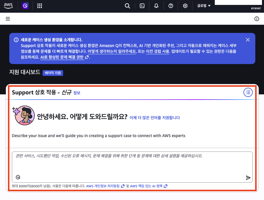Screen dimensions: 264x200
Task: Launch CloudShell terminal icon
Action: coord(142,6)
